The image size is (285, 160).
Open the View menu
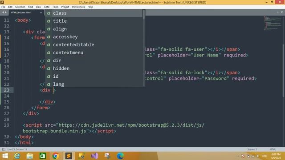point(38,7)
